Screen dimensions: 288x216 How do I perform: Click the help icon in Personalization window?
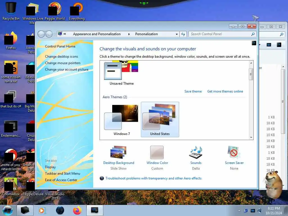point(254,43)
